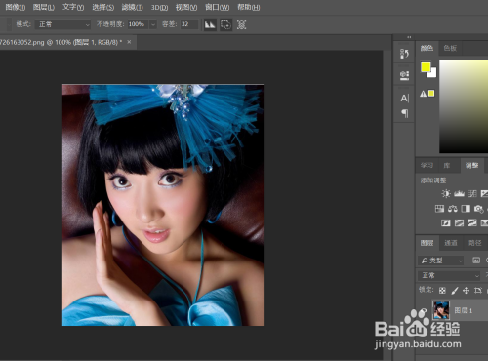Toggle lock transparent pixels for layer
488x361 pixels.
(x=442, y=291)
